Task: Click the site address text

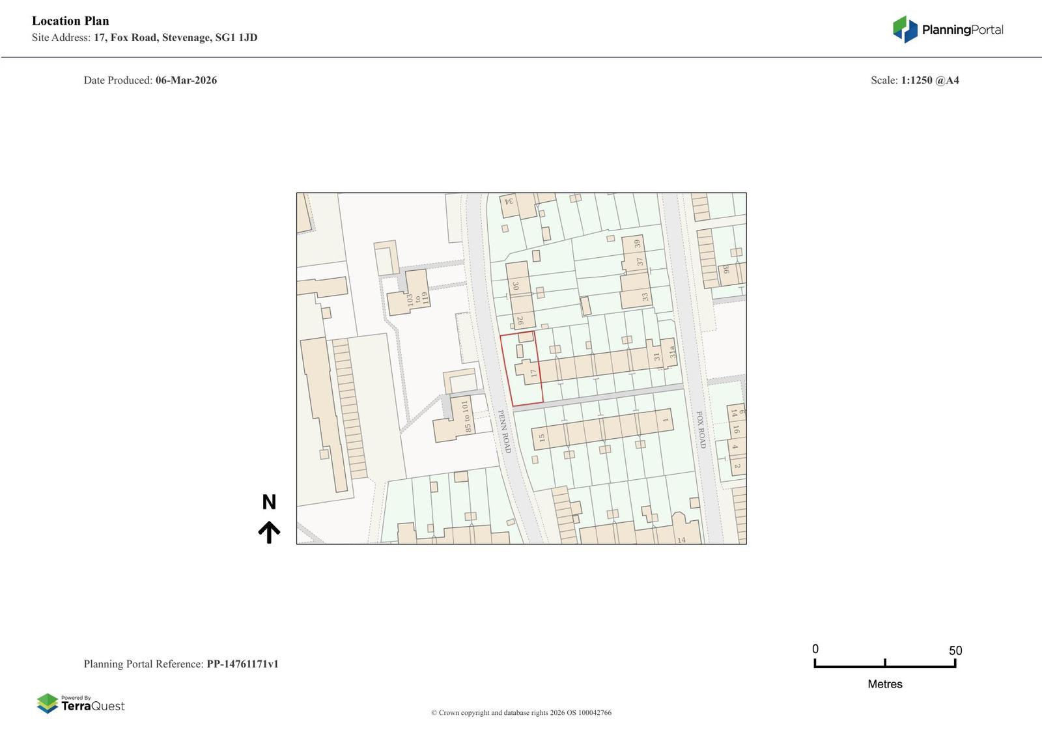Action: (x=145, y=38)
